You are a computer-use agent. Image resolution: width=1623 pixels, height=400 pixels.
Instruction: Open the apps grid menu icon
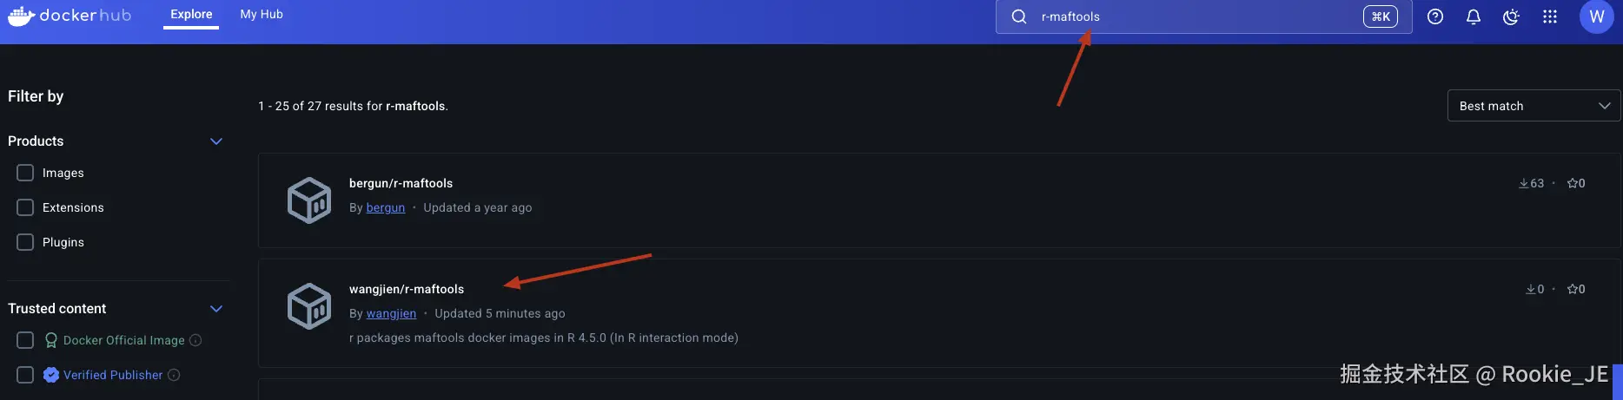pos(1550,16)
